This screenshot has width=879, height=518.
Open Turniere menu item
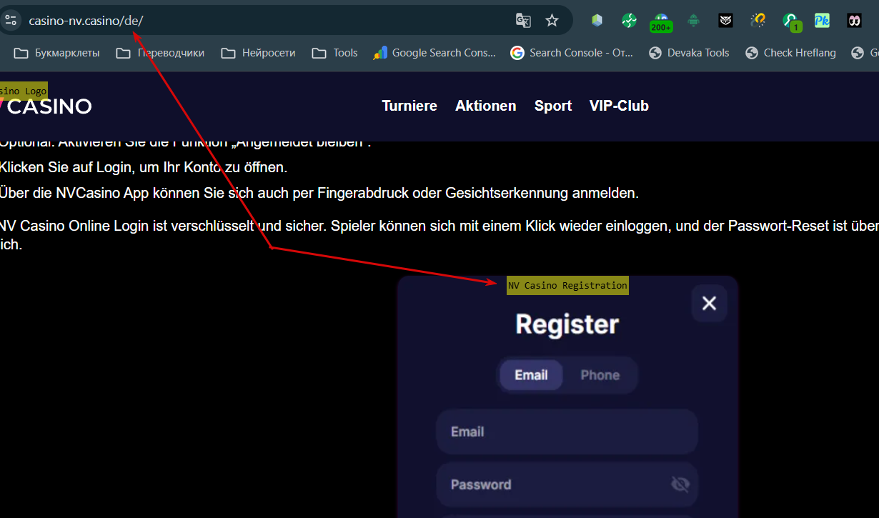(x=409, y=106)
